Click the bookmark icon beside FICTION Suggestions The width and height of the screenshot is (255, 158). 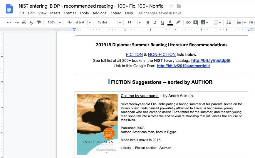109,81
